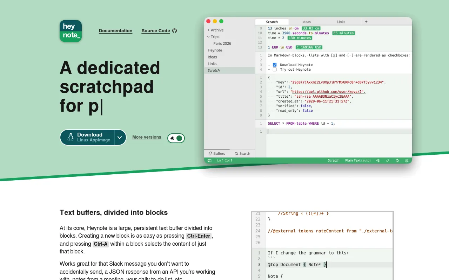Click the GitHub icon beside Source Code
449x280 pixels.
pos(175,31)
